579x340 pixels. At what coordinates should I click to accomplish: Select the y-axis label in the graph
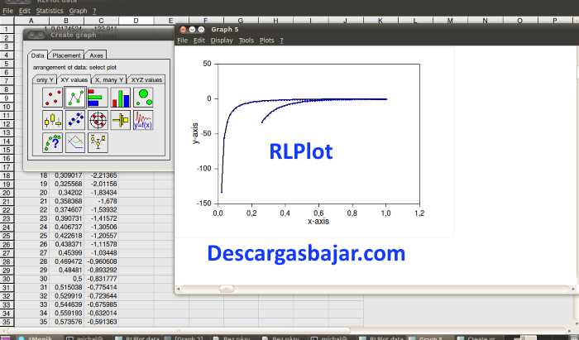(x=195, y=133)
